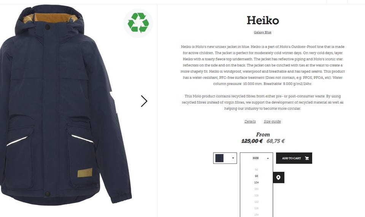Choose size 122 from the size options
The image size is (365, 217).
[x=257, y=202]
